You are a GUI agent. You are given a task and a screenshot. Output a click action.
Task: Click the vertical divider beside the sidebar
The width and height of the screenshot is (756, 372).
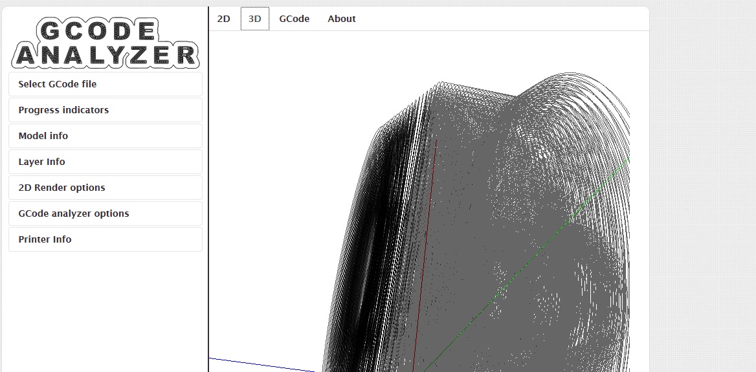208,194
